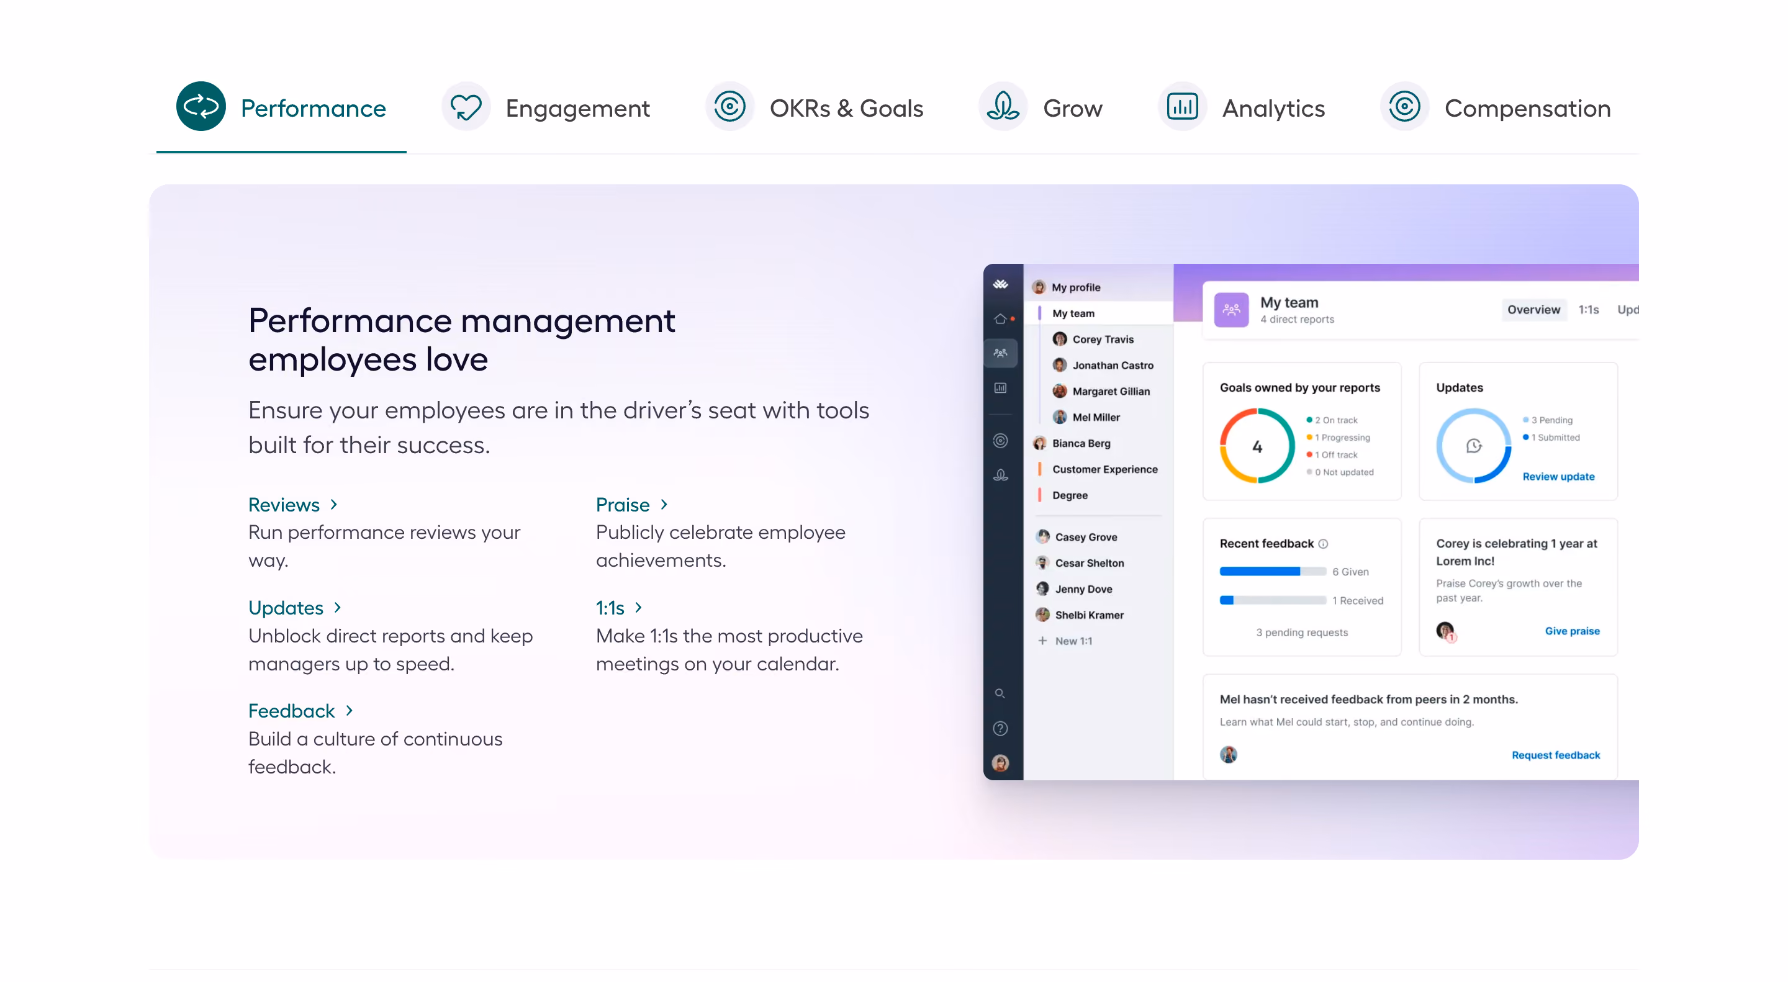
Task: Click the Analytics bar chart icon
Action: click(1182, 107)
